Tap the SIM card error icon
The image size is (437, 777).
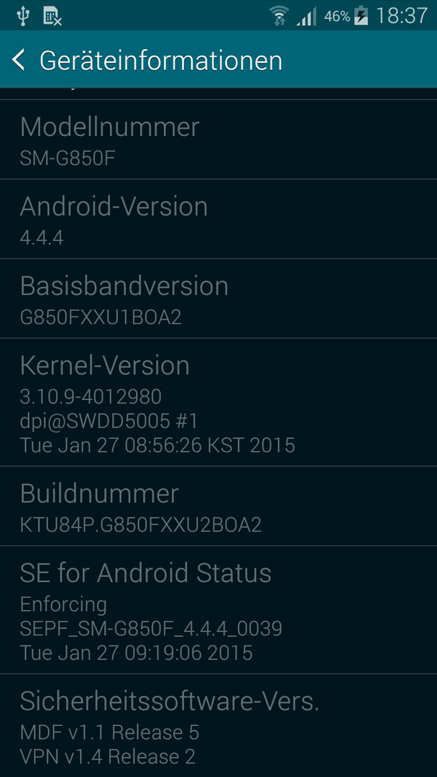point(52,16)
